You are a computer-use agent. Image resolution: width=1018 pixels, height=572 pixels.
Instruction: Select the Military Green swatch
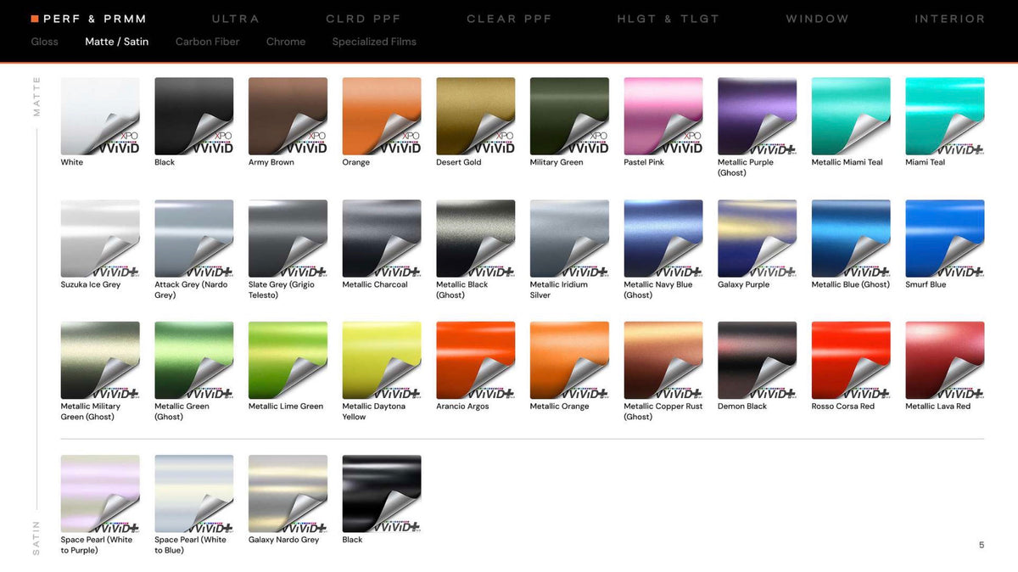click(x=569, y=116)
